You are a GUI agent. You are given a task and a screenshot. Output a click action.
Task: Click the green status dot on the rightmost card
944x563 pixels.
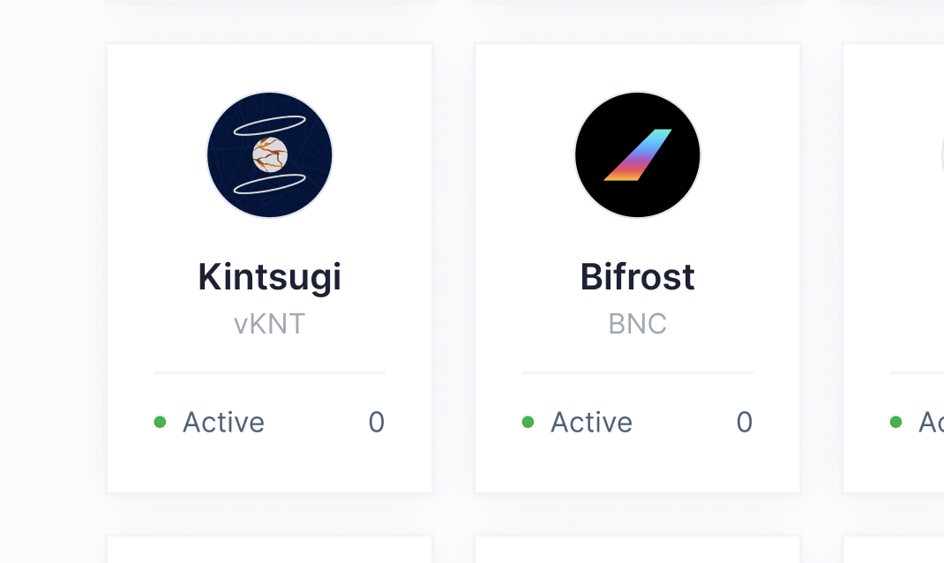tap(895, 422)
